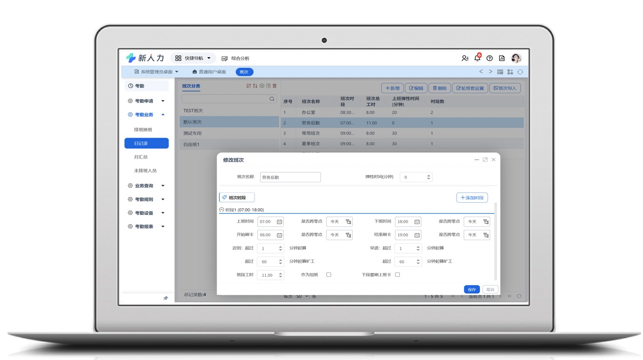
Task: Click the help question mark icon
Action: pos(489,58)
